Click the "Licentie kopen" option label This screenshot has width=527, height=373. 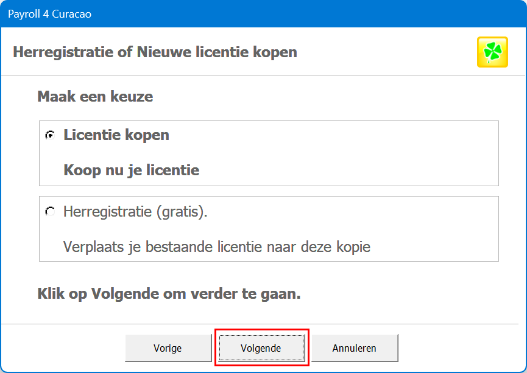pyautogui.click(x=116, y=135)
